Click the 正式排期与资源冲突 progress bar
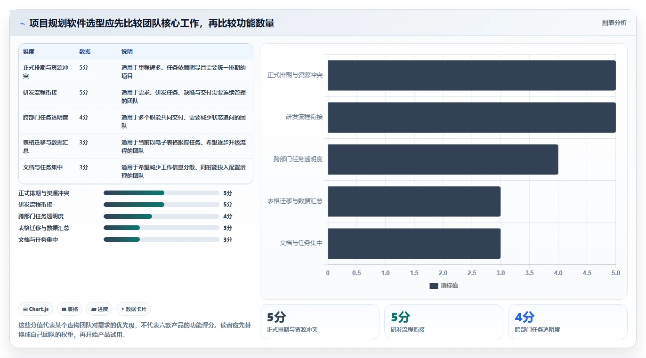The width and height of the screenshot is (646, 358). pyautogui.click(x=161, y=193)
